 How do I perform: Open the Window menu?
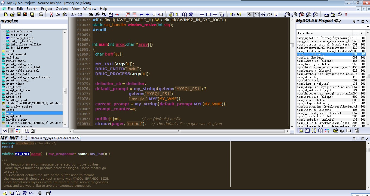click(90, 8)
